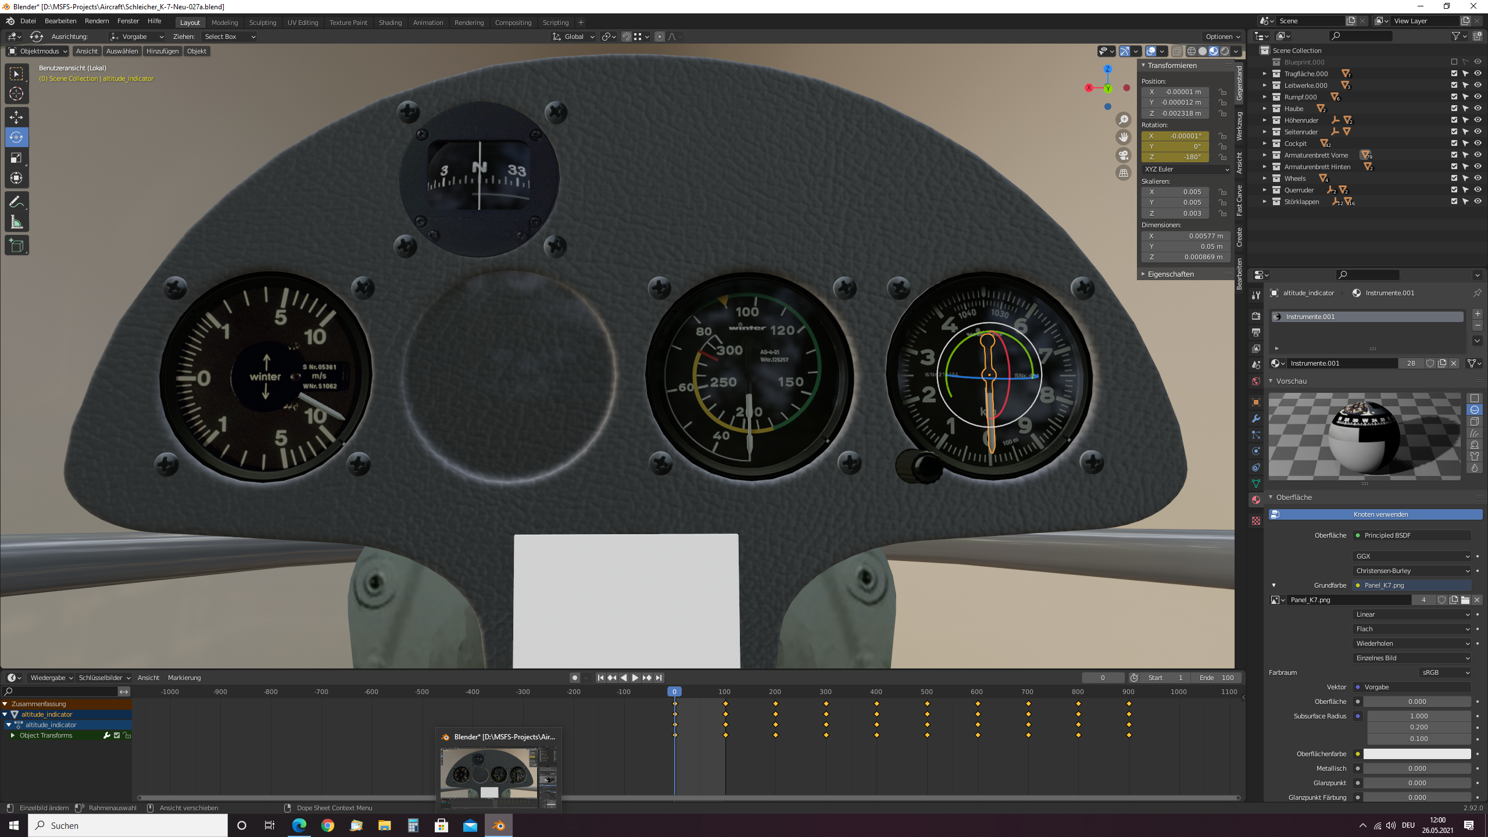Toggle camera view in the viewport
The width and height of the screenshot is (1488, 837).
pos(1124,155)
